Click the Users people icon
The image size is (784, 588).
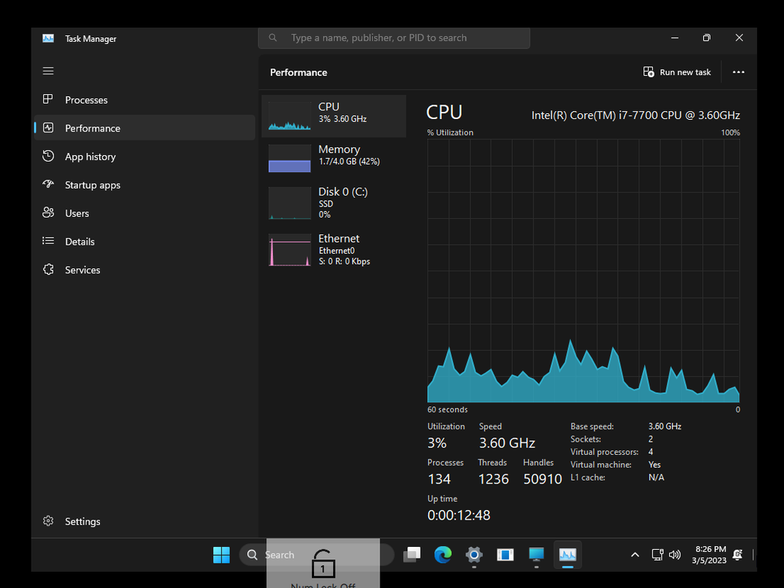pyautogui.click(x=48, y=213)
